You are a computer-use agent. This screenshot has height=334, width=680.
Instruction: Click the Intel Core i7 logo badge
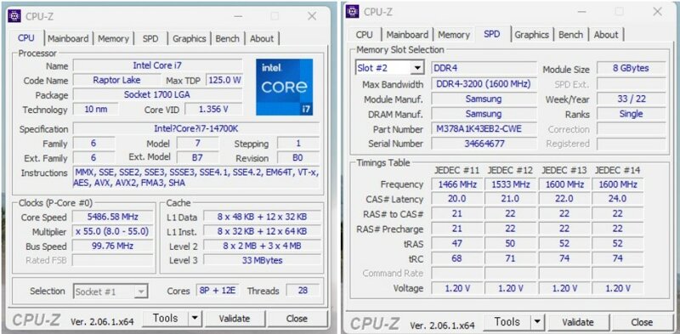click(284, 87)
